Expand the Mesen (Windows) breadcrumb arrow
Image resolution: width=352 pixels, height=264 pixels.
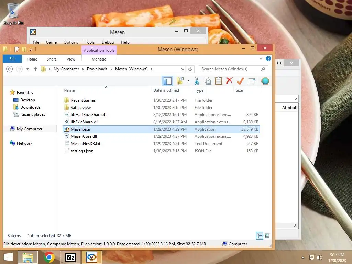click(x=152, y=69)
